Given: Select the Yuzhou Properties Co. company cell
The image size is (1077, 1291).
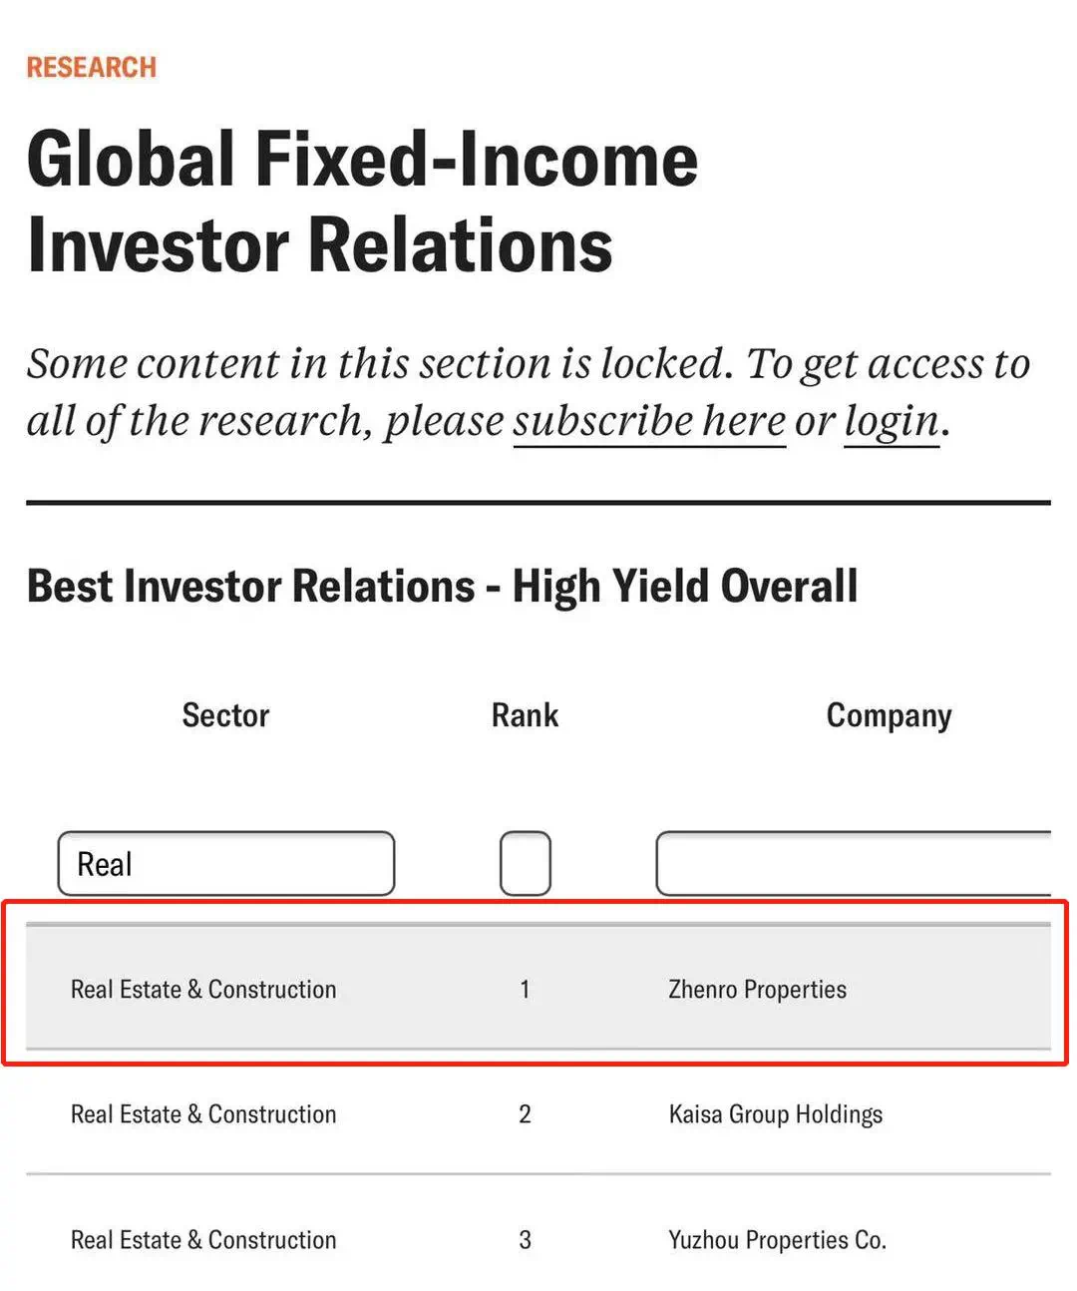Looking at the screenshot, I should click(x=777, y=1240).
